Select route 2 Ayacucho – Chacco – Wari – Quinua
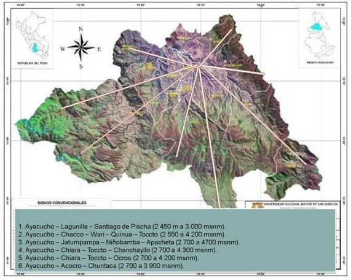This screenshot has height=280, width=351. coord(122,235)
